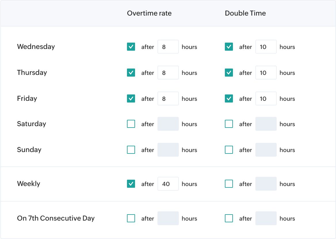Check Sunday double time checkbox

click(229, 150)
